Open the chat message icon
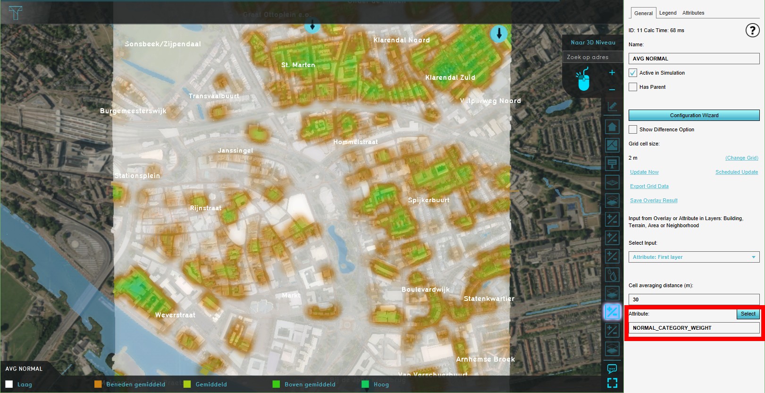 point(612,368)
